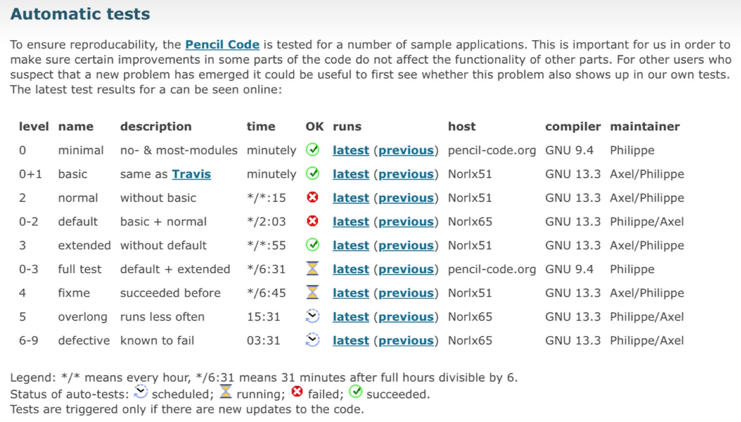Click the hourglass icon for full test
The image size is (741, 422).
tap(312, 268)
